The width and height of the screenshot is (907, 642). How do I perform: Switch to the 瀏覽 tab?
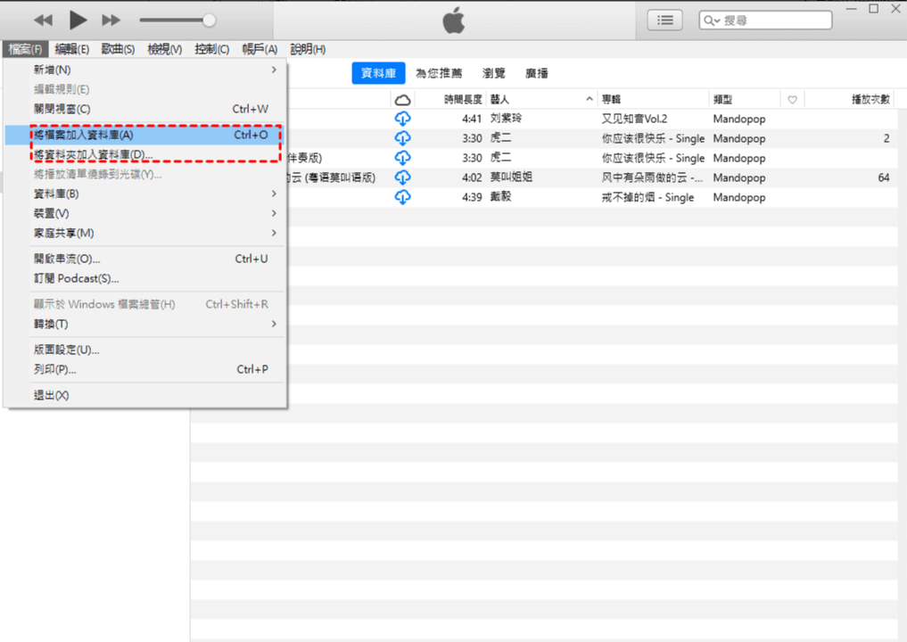[x=493, y=73]
